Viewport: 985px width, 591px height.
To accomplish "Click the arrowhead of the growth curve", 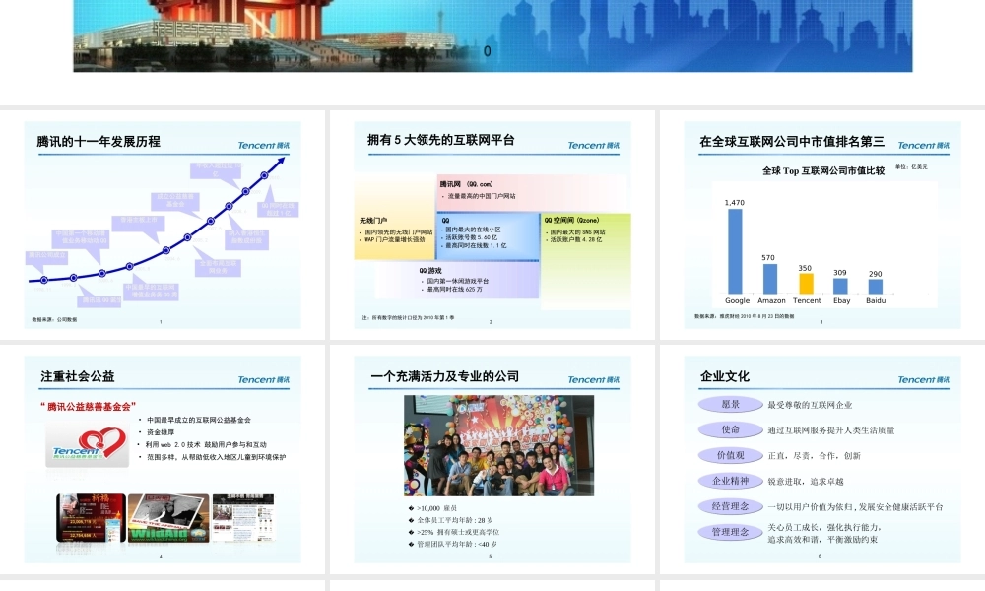I will (280, 161).
